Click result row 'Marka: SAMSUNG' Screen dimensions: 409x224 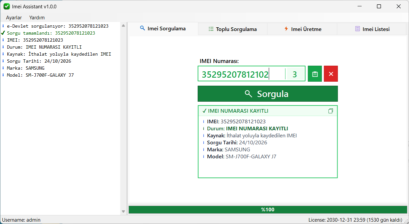(x=228, y=150)
